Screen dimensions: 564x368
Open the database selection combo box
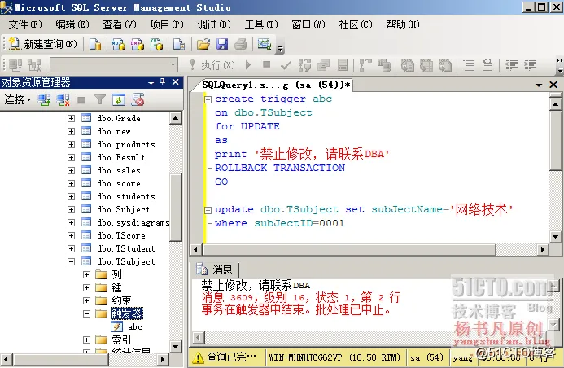[114, 65]
